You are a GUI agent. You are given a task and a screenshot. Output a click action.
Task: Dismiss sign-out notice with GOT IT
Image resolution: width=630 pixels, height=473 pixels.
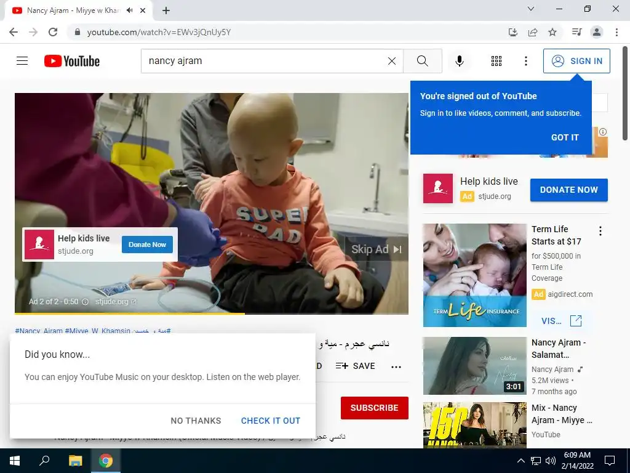(565, 137)
